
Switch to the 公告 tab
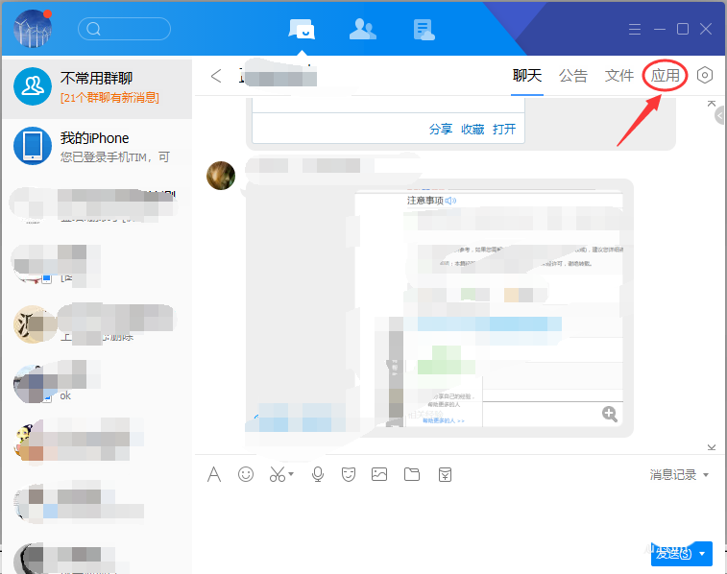coord(573,76)
